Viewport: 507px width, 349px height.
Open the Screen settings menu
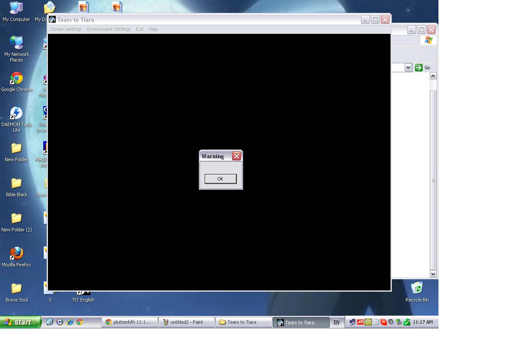(x=66, y=29)
